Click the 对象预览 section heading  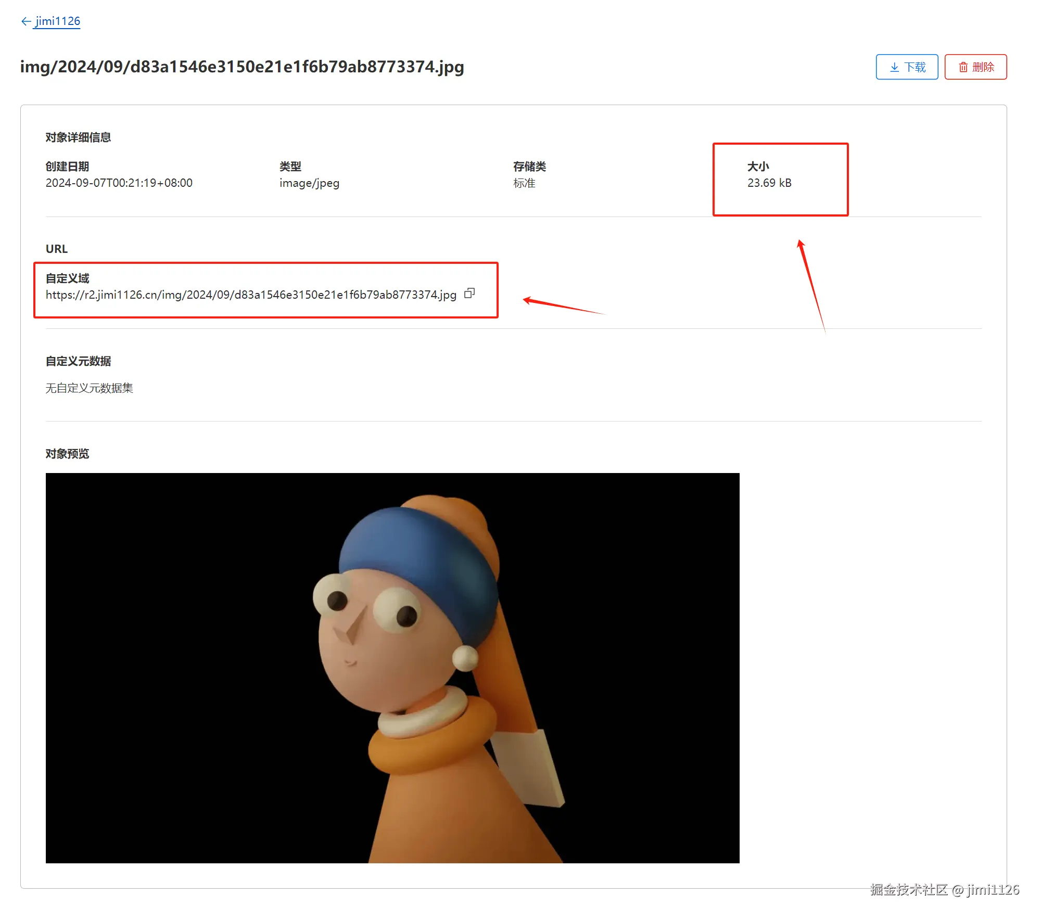point(67,454)
